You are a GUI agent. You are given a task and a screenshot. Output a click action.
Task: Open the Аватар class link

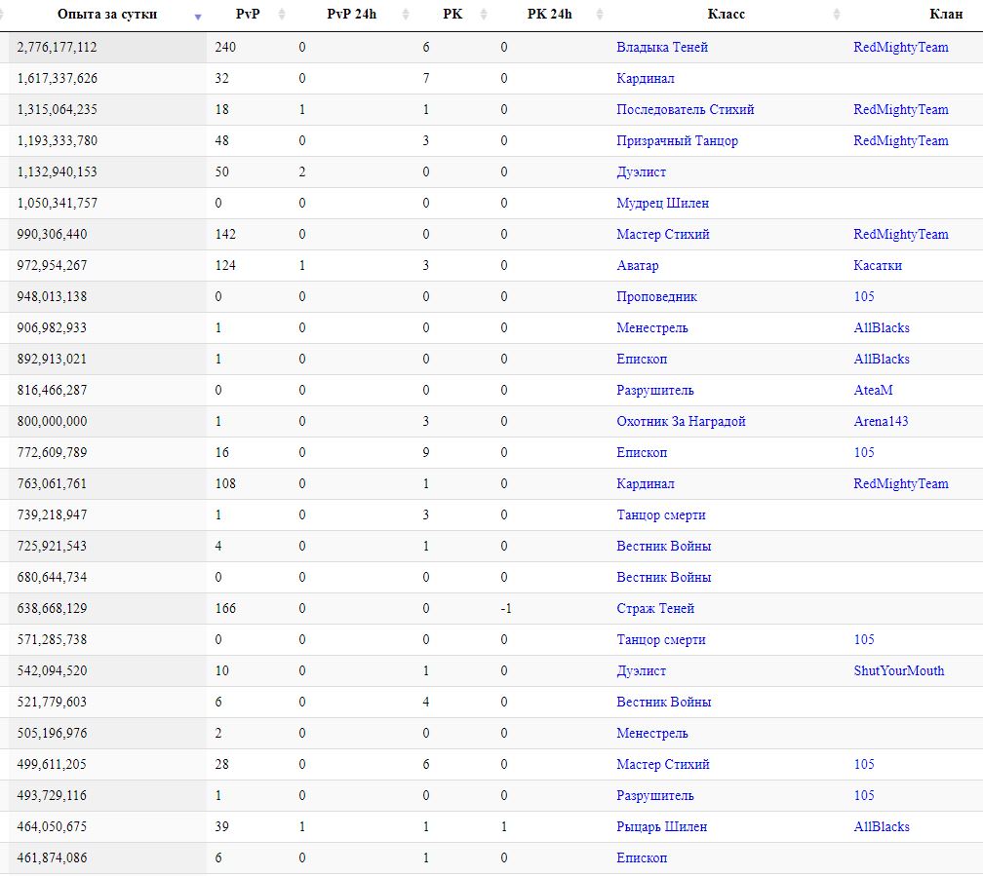[x=637, y=265]
